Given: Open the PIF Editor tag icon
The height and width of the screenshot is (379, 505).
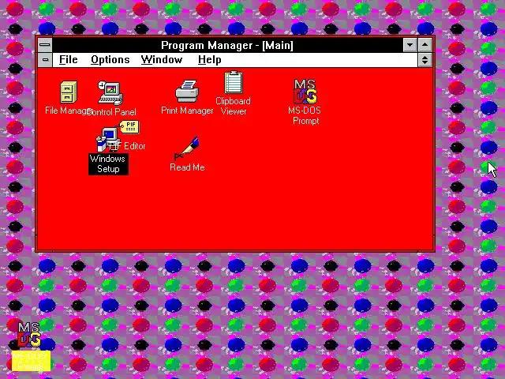Looking at the screenshot, I should tap(129, 127).
